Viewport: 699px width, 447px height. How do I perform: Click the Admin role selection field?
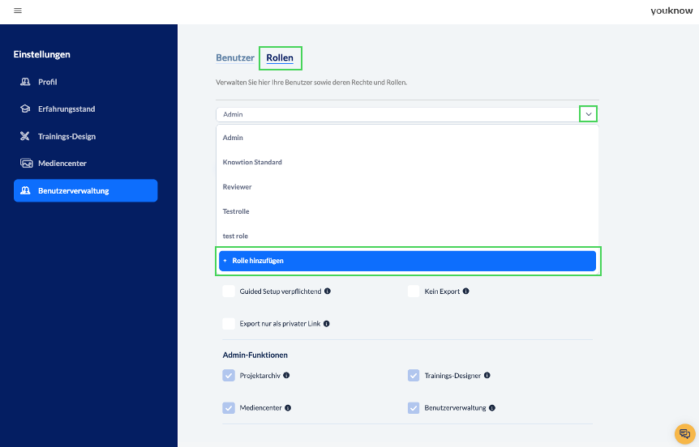click(407, 114)
